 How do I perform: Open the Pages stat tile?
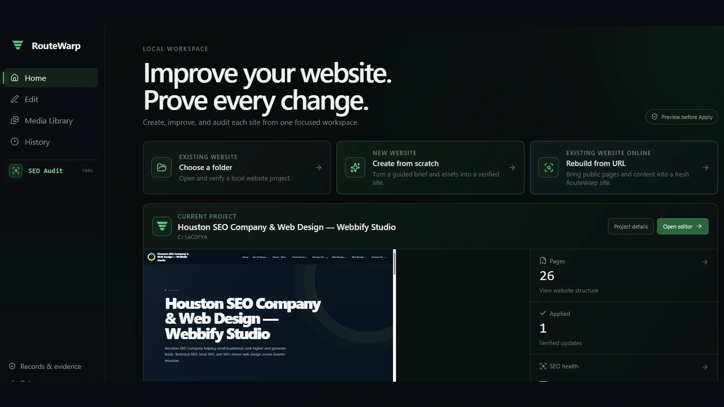(x=624, y=275)
